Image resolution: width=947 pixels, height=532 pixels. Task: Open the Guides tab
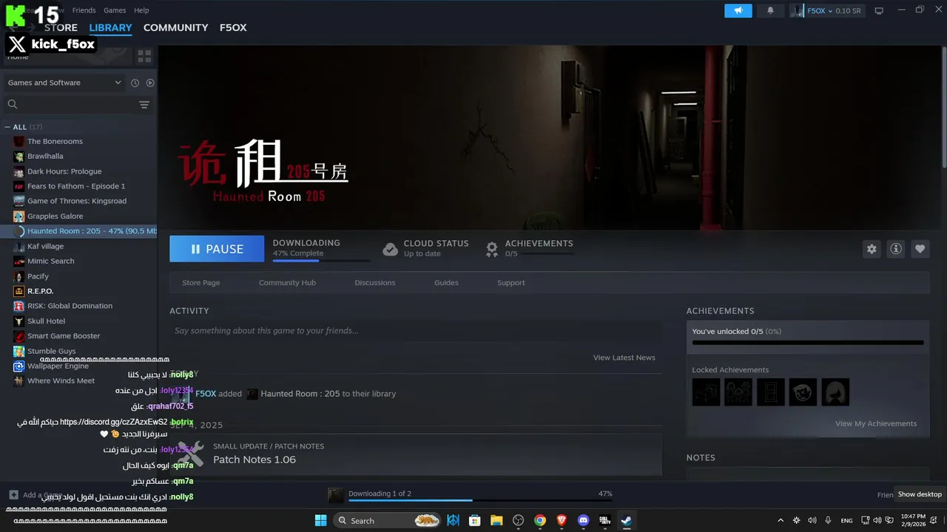(446, 282)
